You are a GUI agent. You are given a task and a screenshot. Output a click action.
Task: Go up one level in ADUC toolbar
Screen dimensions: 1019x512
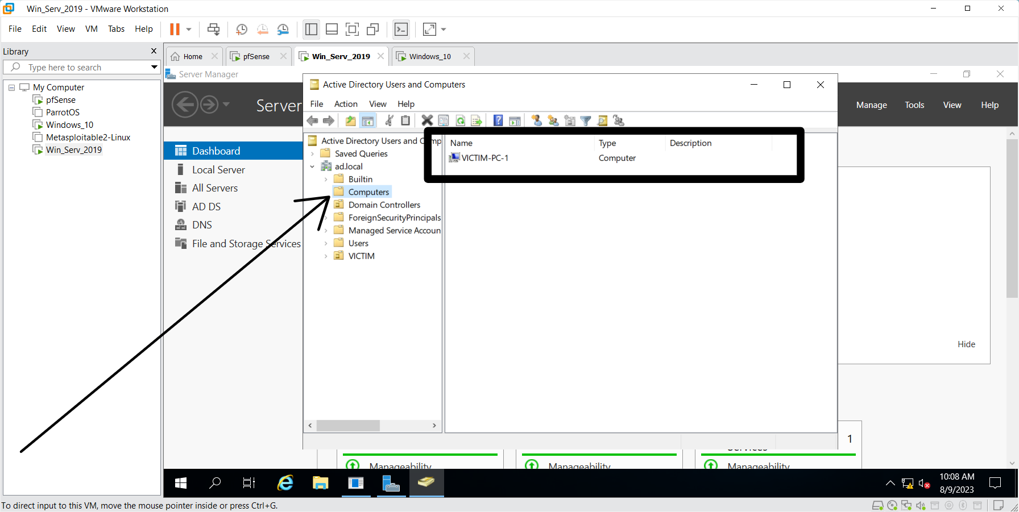pyautogui.click(x=351, y=120)
